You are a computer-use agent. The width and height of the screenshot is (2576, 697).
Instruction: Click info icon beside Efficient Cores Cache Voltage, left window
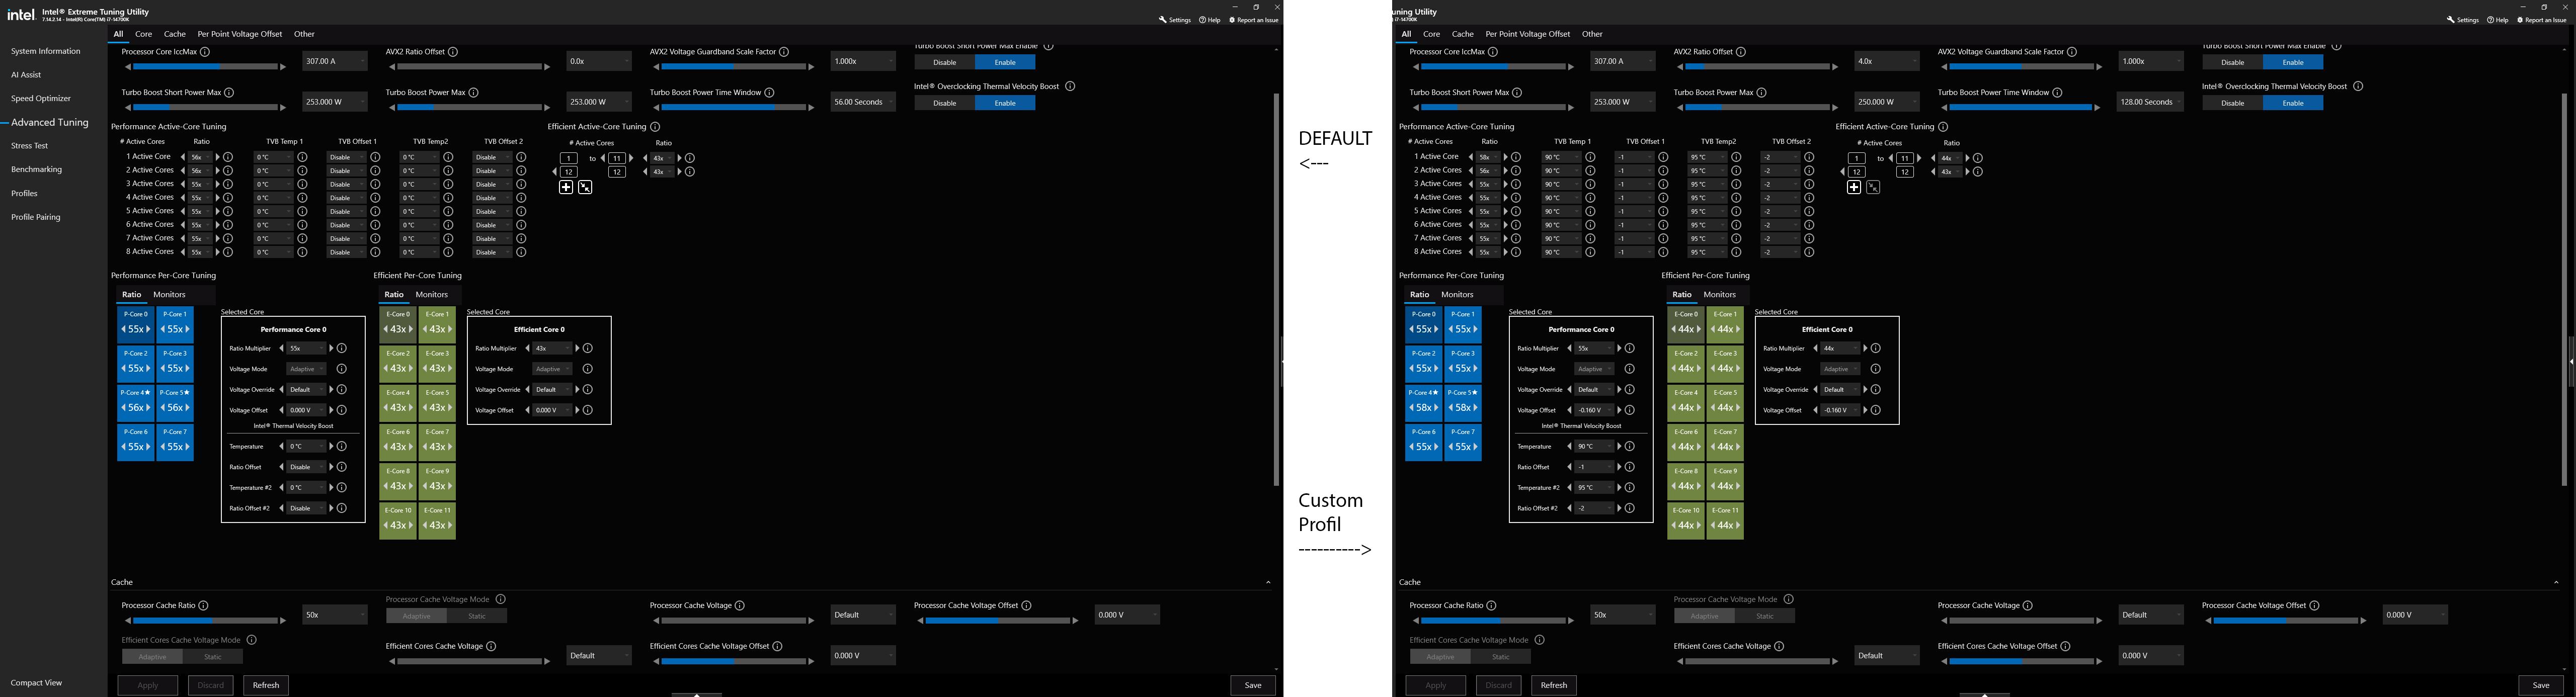click(x=491, y=647)
